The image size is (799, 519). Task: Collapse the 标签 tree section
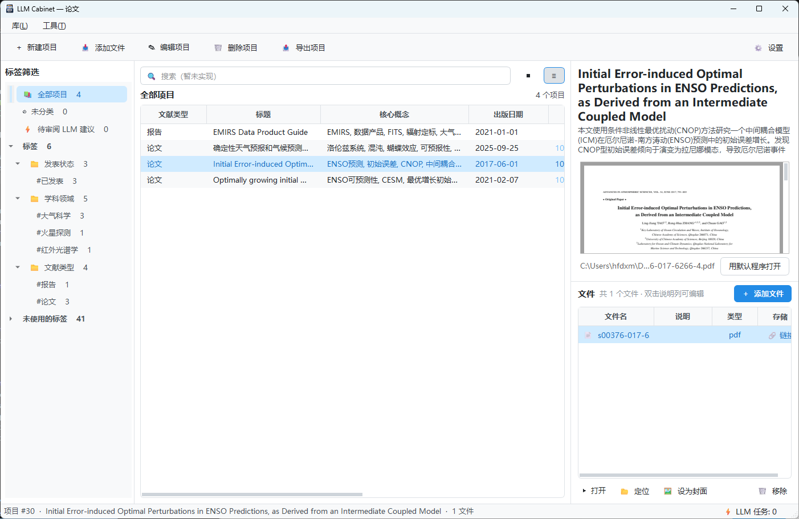click(x=11, y=146)
